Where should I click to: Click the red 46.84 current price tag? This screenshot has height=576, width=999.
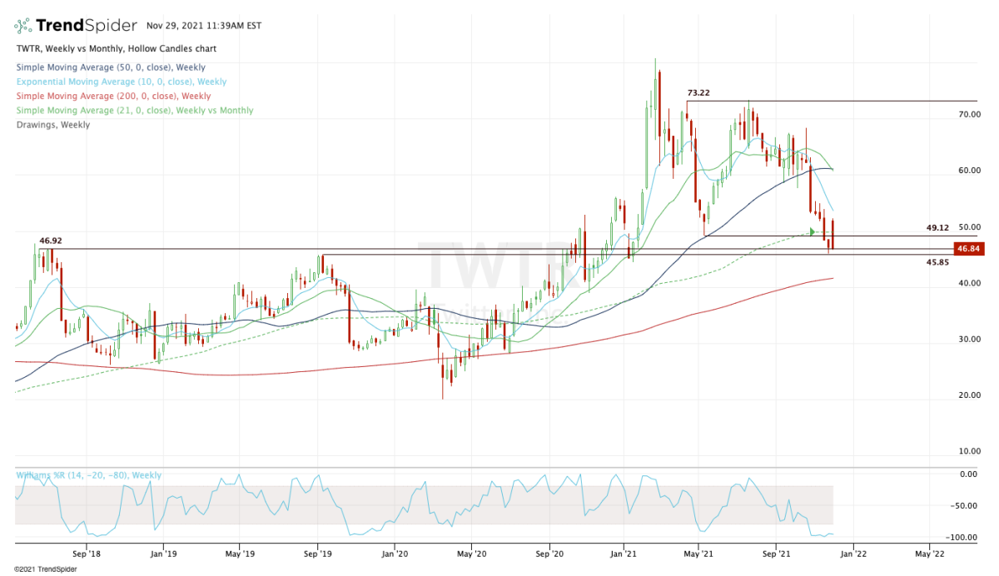(x=967, y=248)
